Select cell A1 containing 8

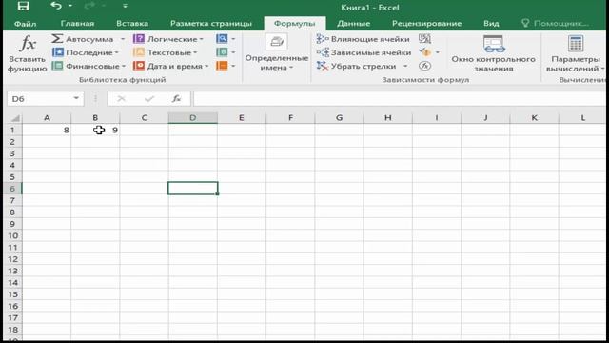click(x=47, y=130)
